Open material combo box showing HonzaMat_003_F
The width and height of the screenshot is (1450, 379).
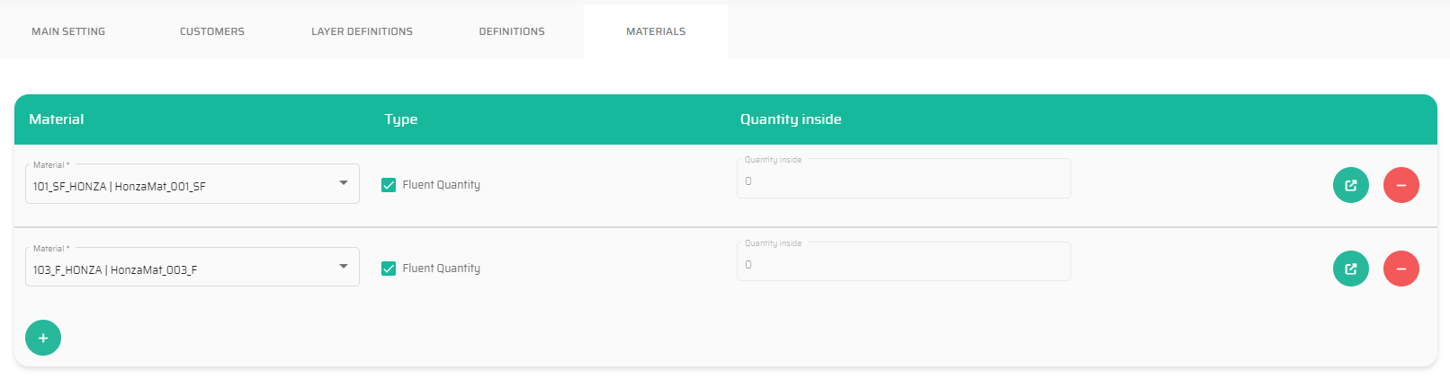[180, 269]
